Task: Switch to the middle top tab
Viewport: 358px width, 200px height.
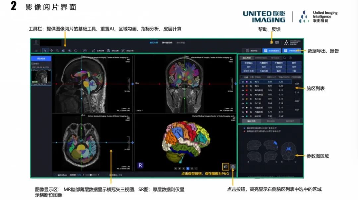Action: click(x=167, y=42)
